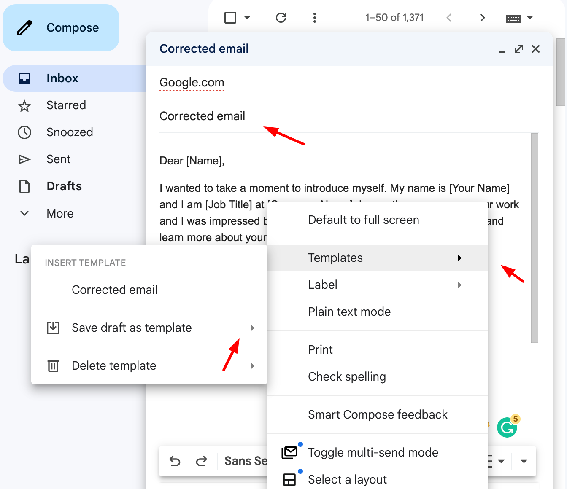The width and height of the screenshot is (567, 489).
Task: Pop out the compose window to full screen
Action: (x=518, y=49)
